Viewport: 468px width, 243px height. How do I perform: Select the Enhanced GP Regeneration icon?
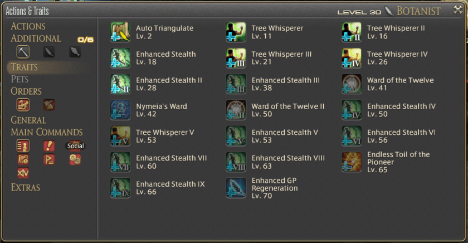(x=236, y=188)
